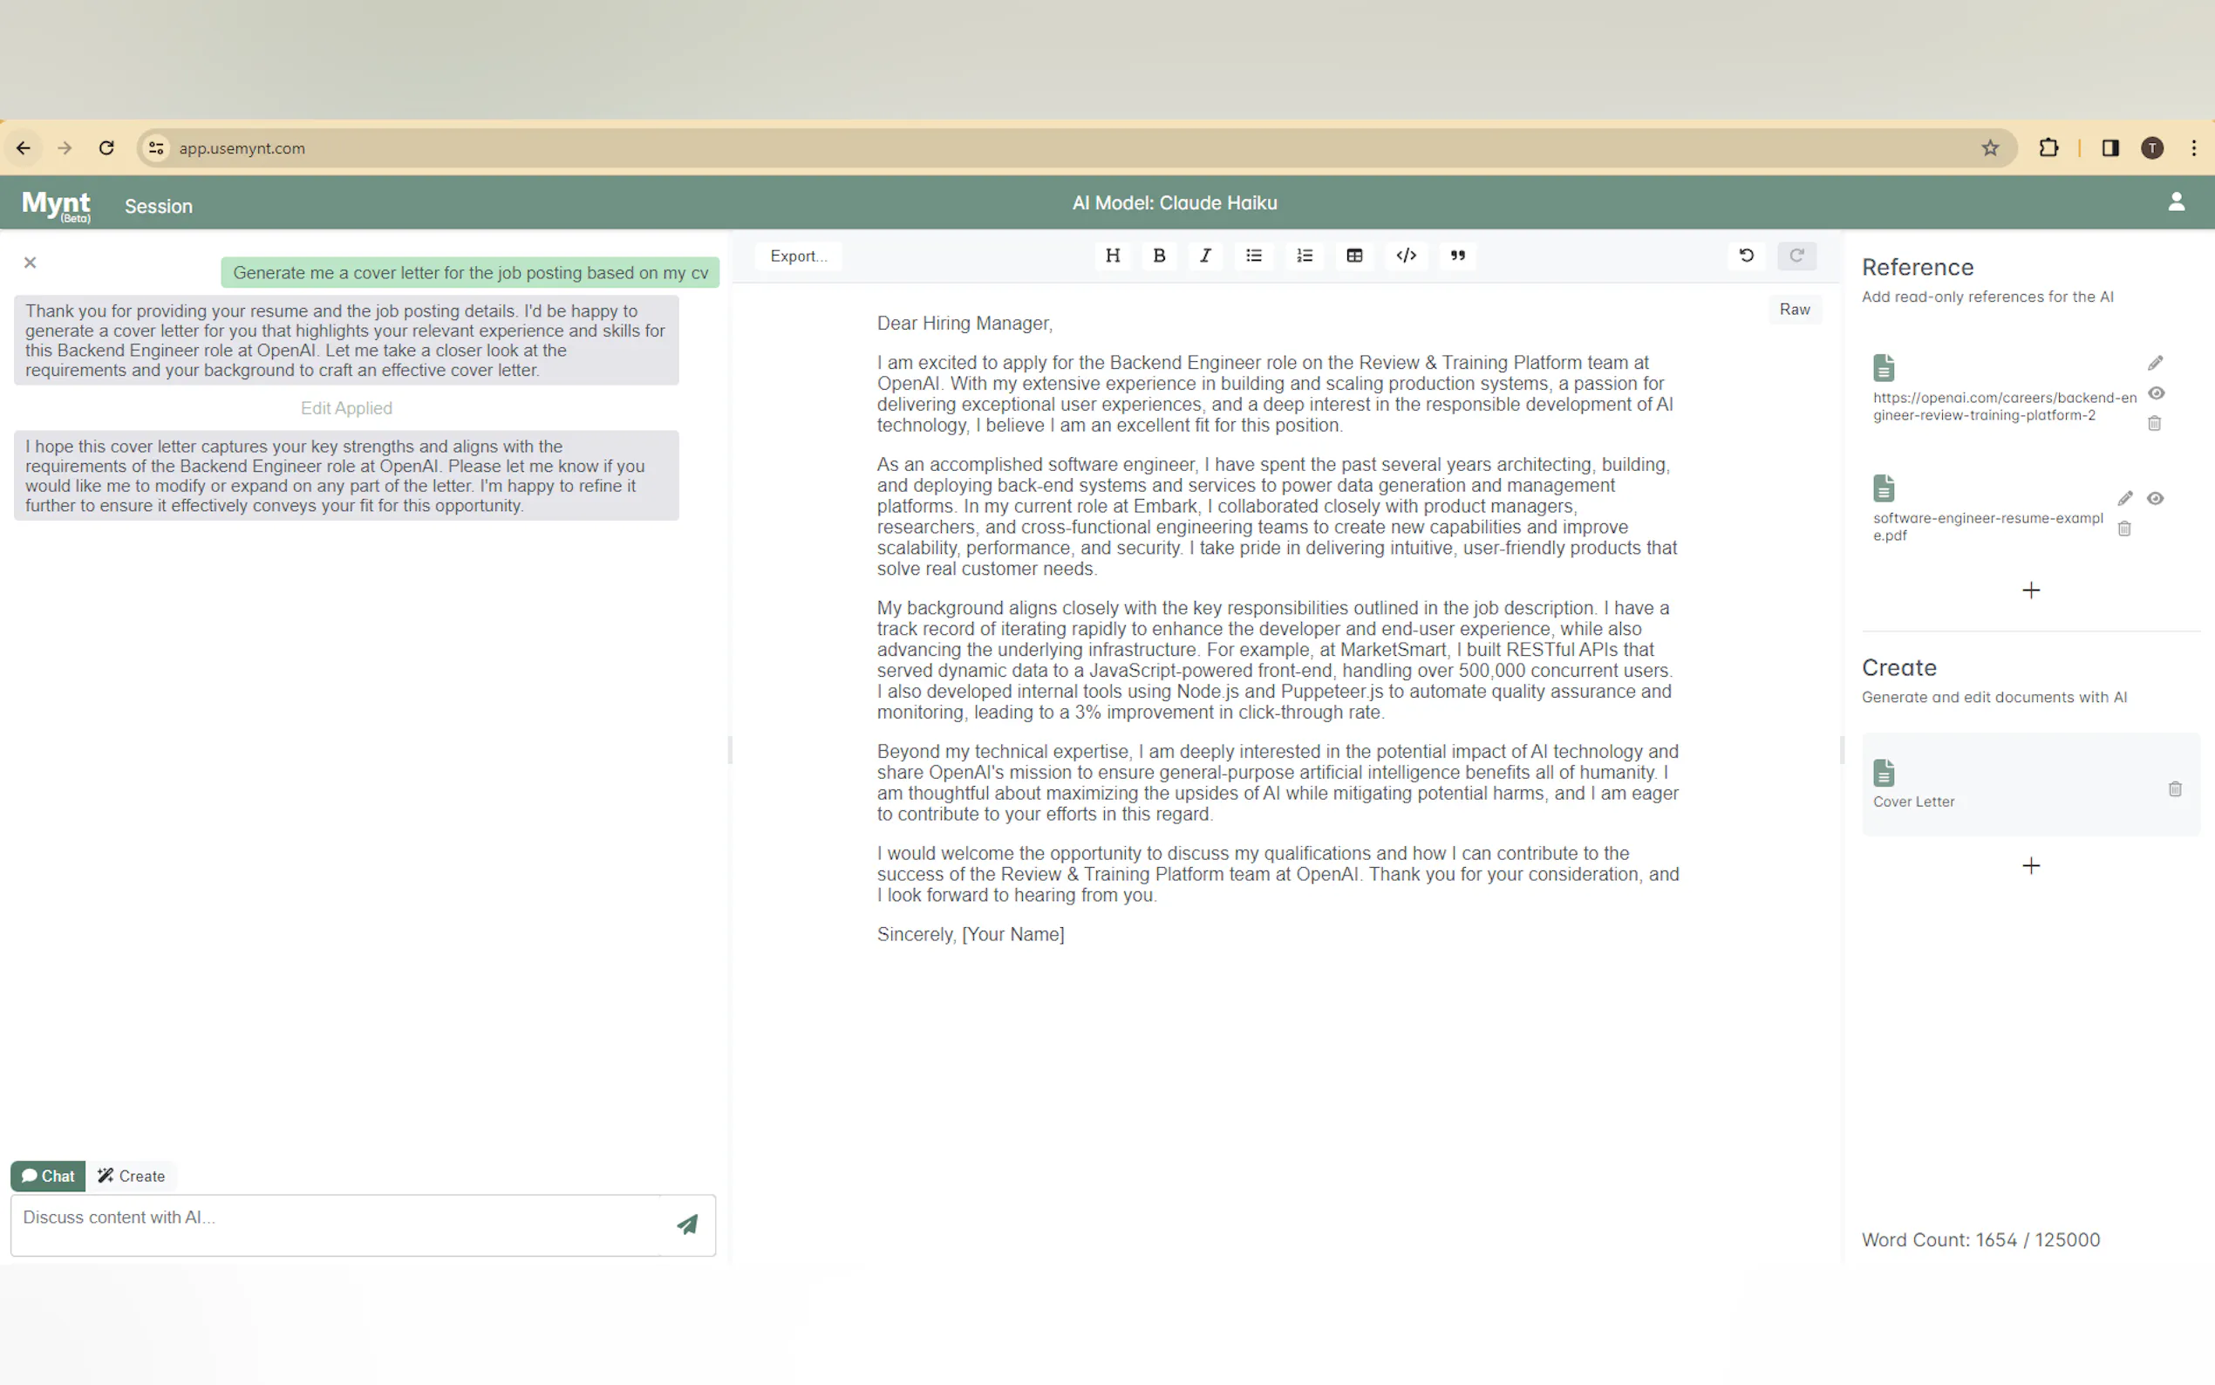Insert a numbered list

click(1305, 256)
